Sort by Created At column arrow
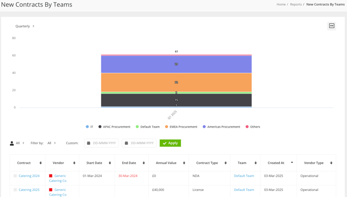 coord(292,162)
